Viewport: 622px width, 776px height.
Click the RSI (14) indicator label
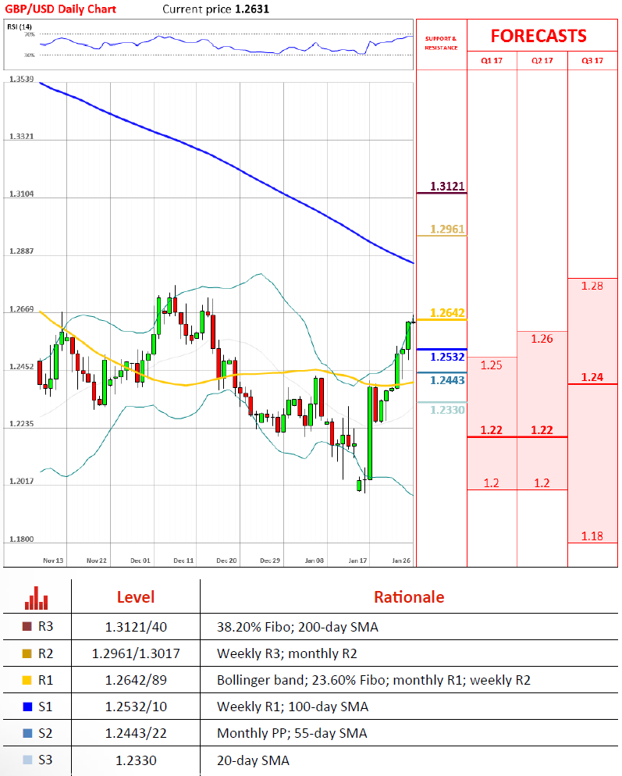click(20, 27)
